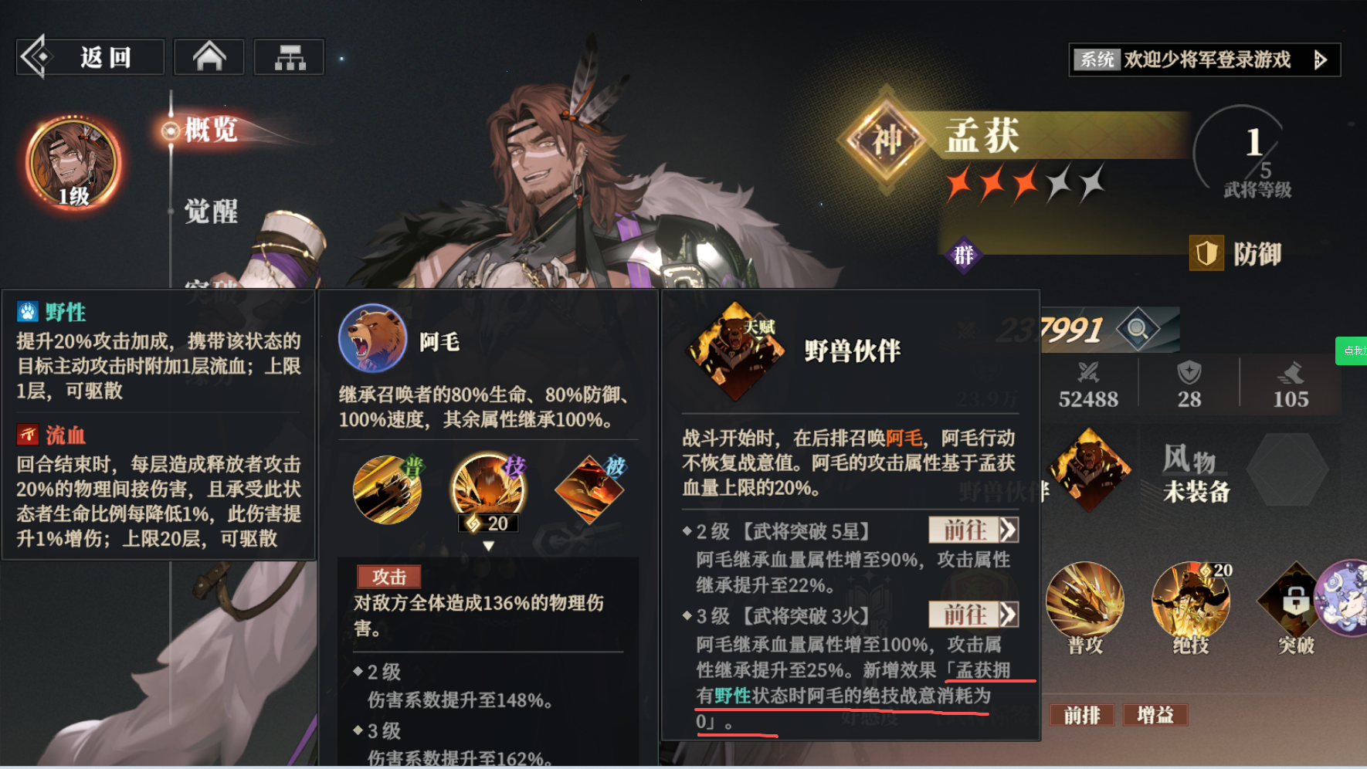
Task: Switch to the 觉醒 awakening tab
Action: pos(211,211)
